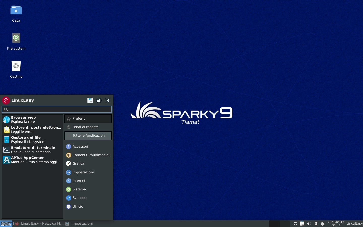Select the first workspace in pager
The image size is (363, 227).
coord(274,224)
